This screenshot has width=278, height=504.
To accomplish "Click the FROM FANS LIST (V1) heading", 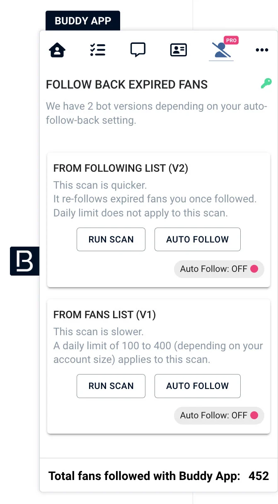I will pos(104,314).
